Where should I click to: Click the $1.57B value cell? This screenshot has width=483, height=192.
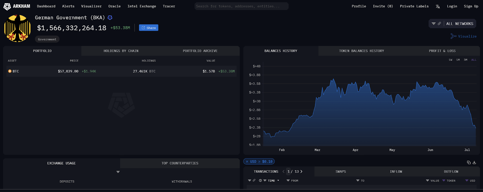(209, 71)
